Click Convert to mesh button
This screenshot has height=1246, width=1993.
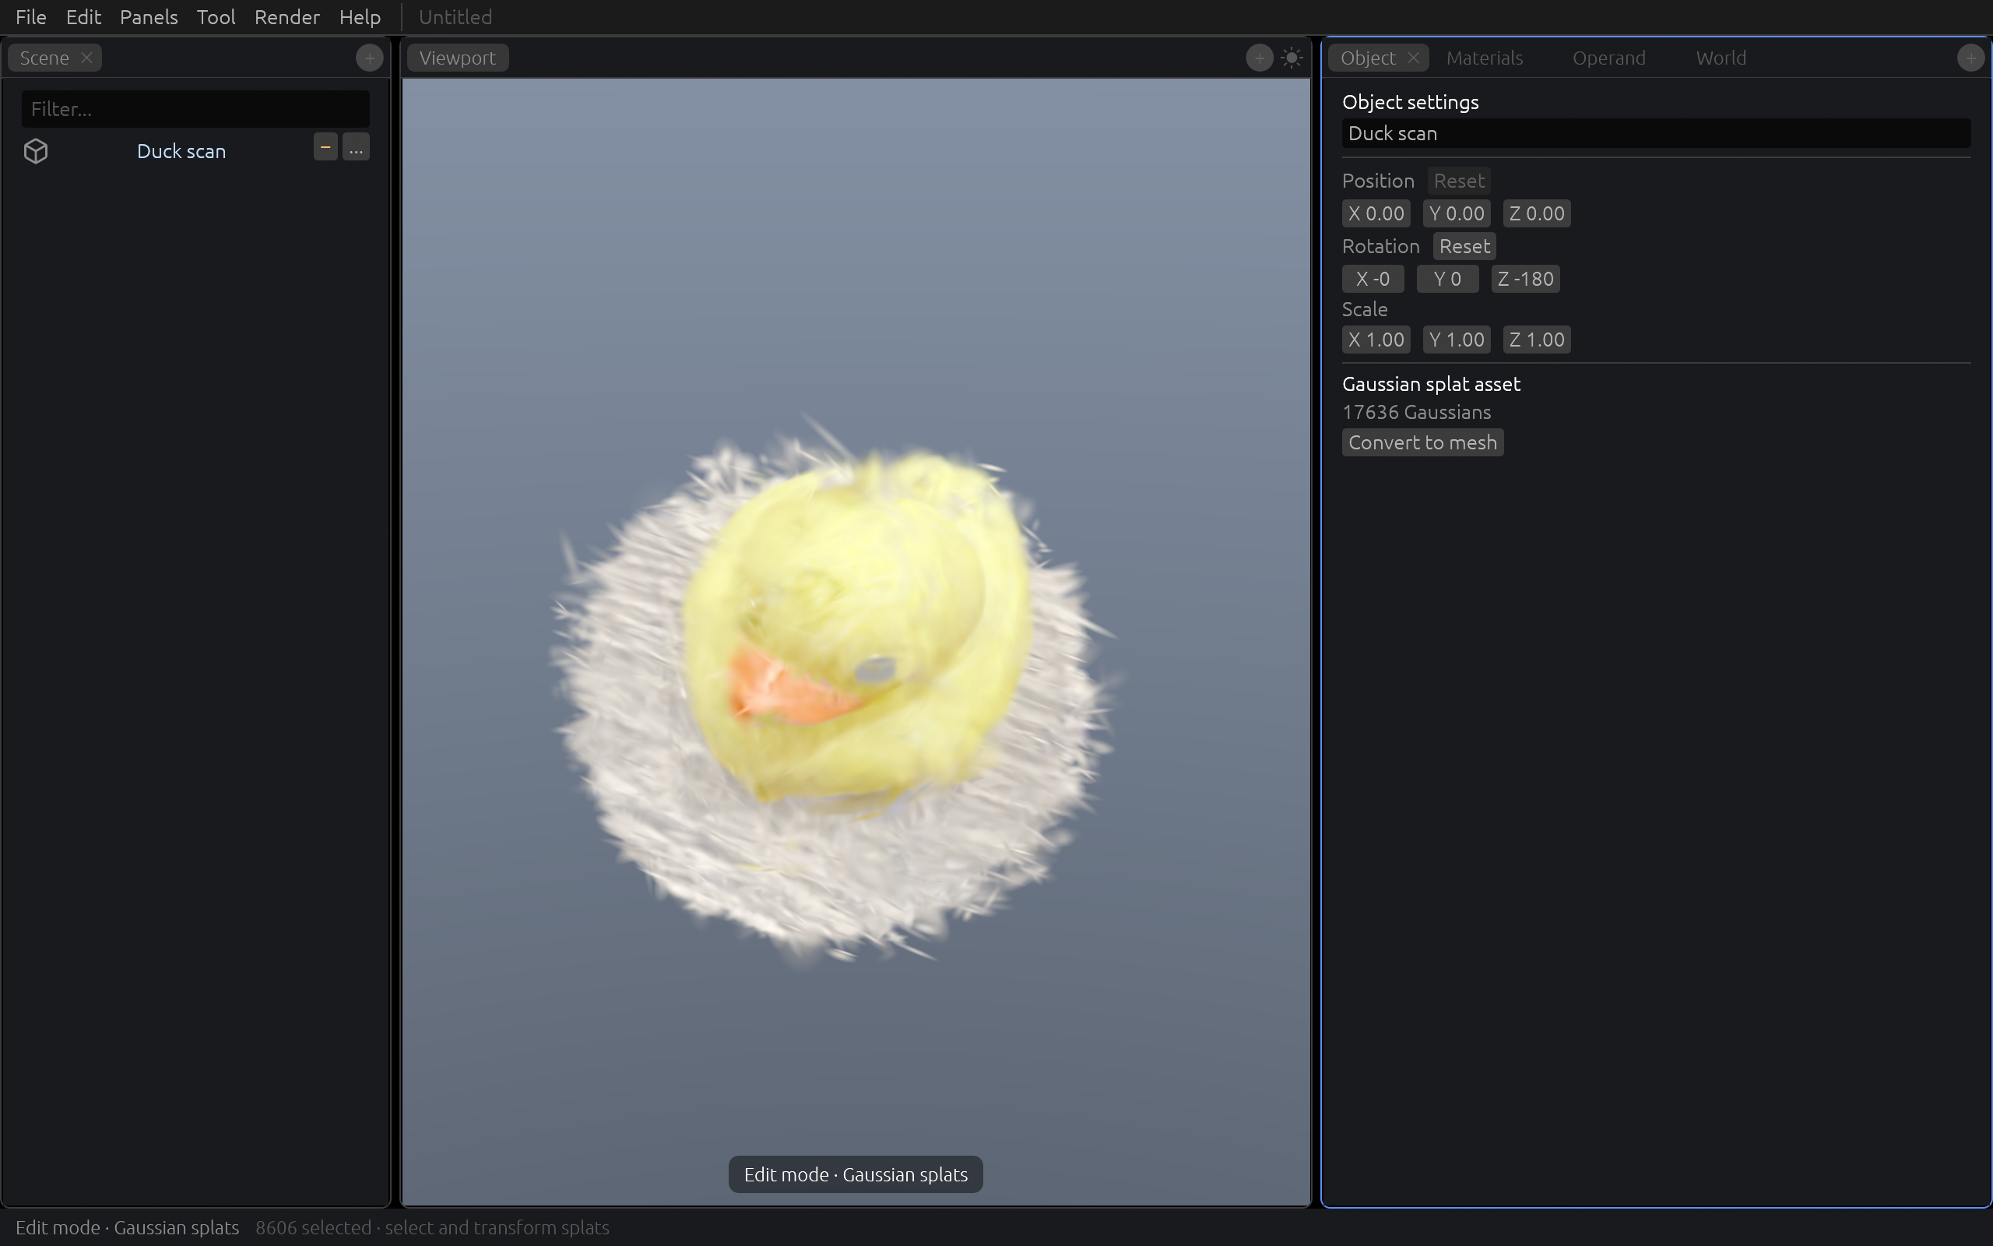coord(1422,442)
